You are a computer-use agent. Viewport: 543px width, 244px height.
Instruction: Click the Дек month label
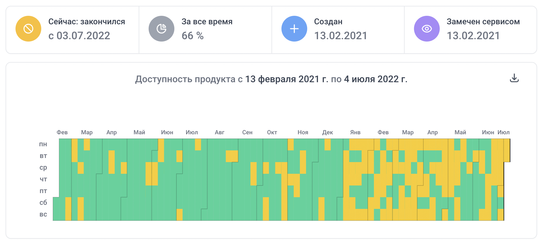coord(327,132)
